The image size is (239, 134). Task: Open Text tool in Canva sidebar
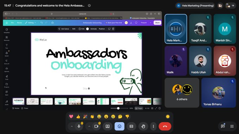[7, 46]
